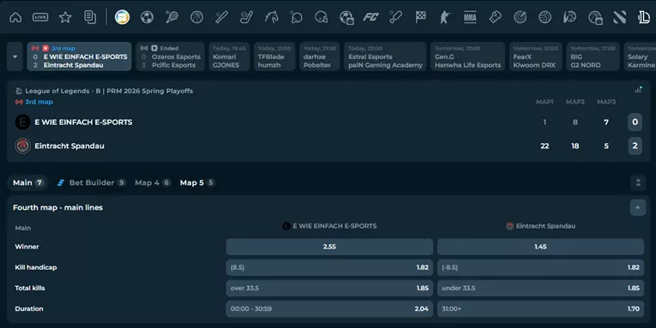Select the colorful all-sports circle icon
The height and width of the screenshot is (328, 656).
click(122, 17)
